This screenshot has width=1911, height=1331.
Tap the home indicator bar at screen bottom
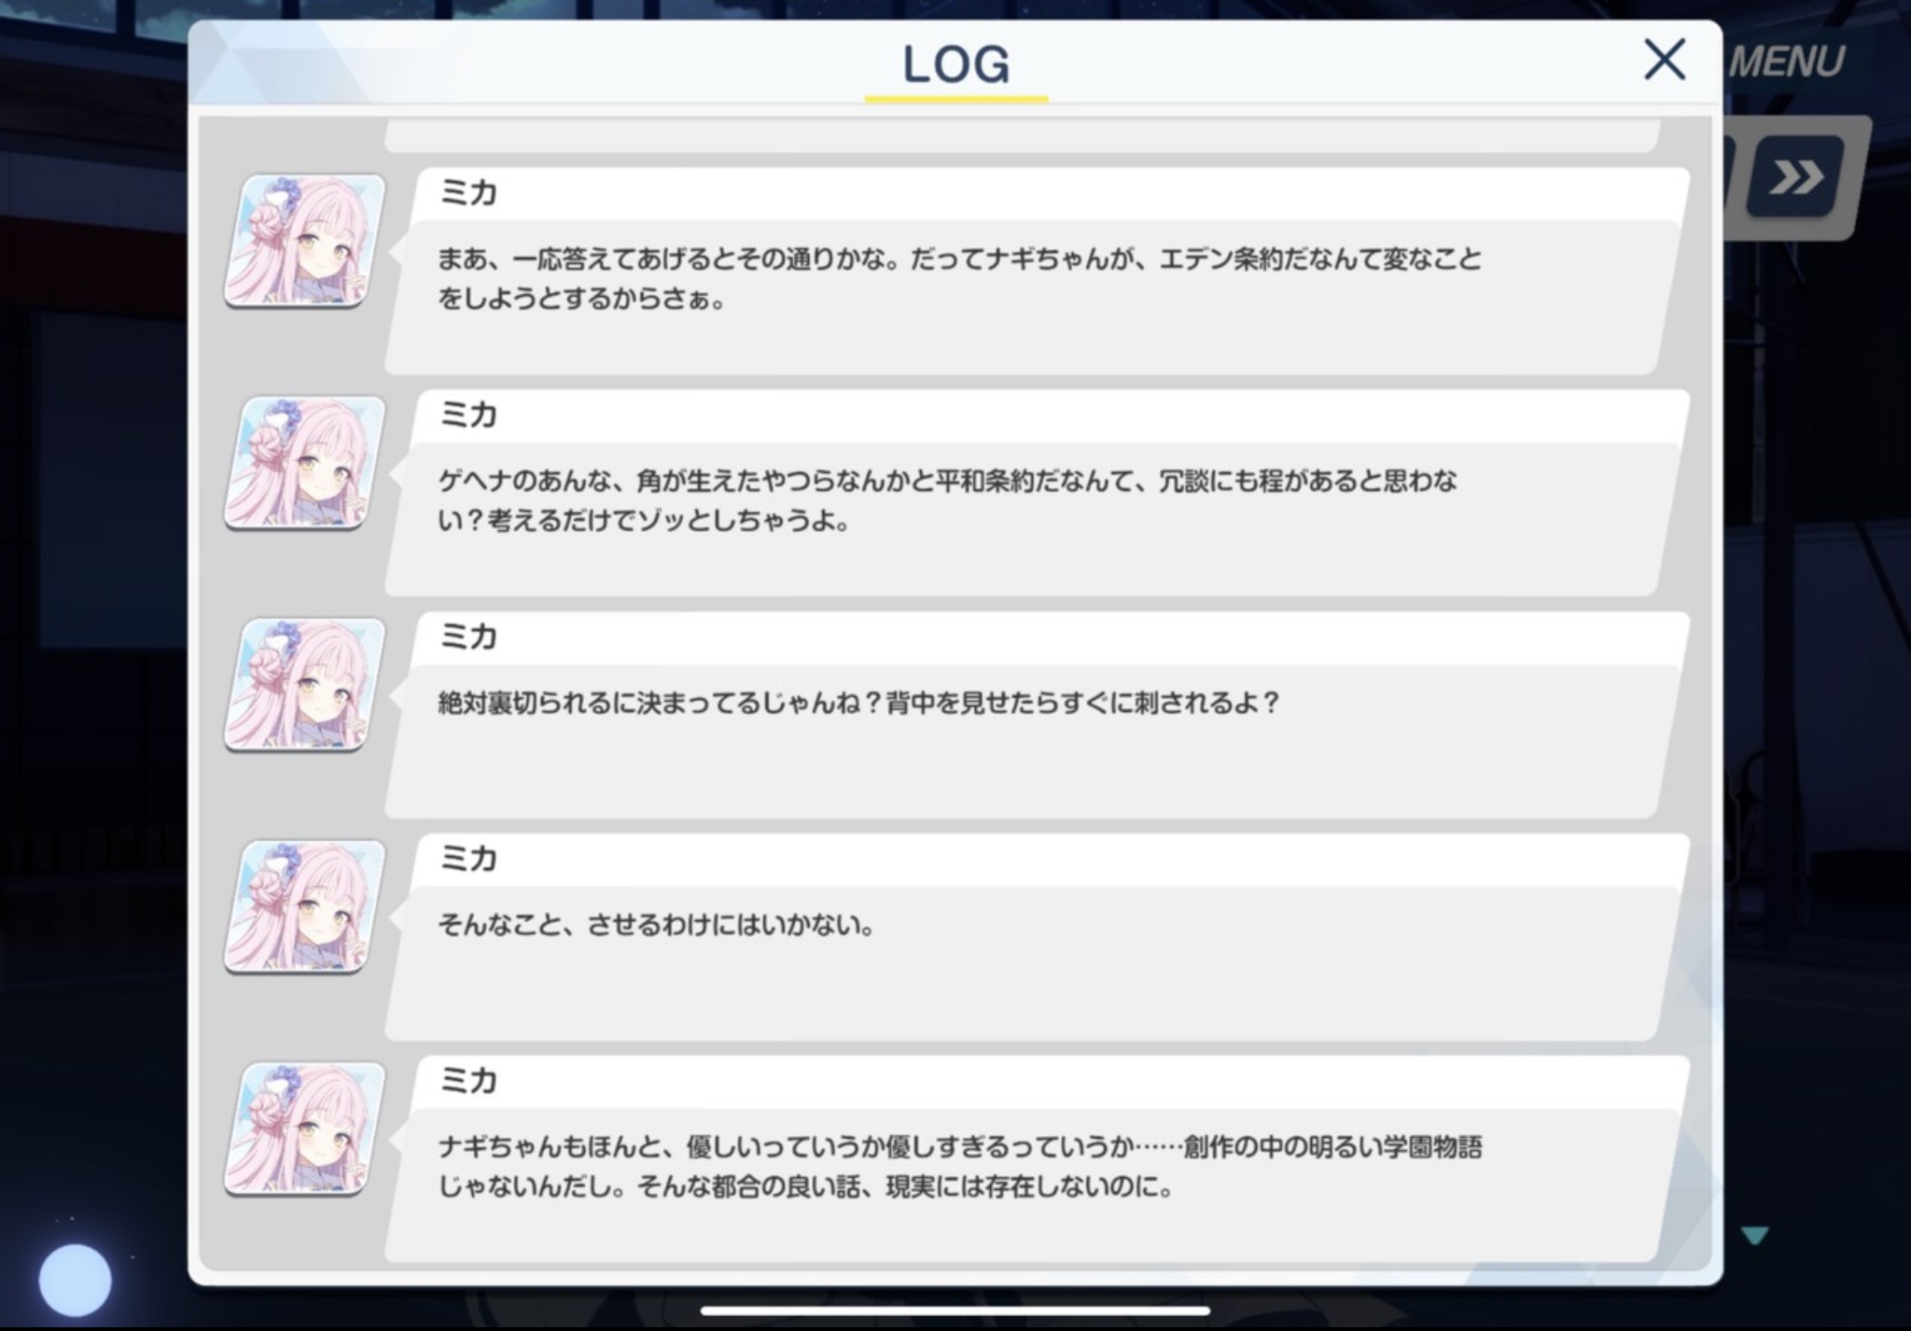pos(955,1310)
